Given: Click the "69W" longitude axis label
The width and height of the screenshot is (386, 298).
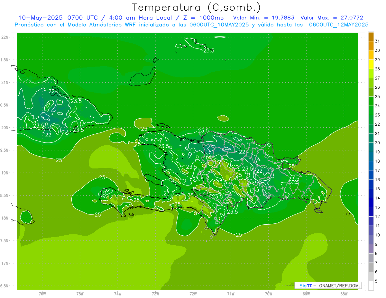Looking at the screenshot, I should click(x=306, y=294).
